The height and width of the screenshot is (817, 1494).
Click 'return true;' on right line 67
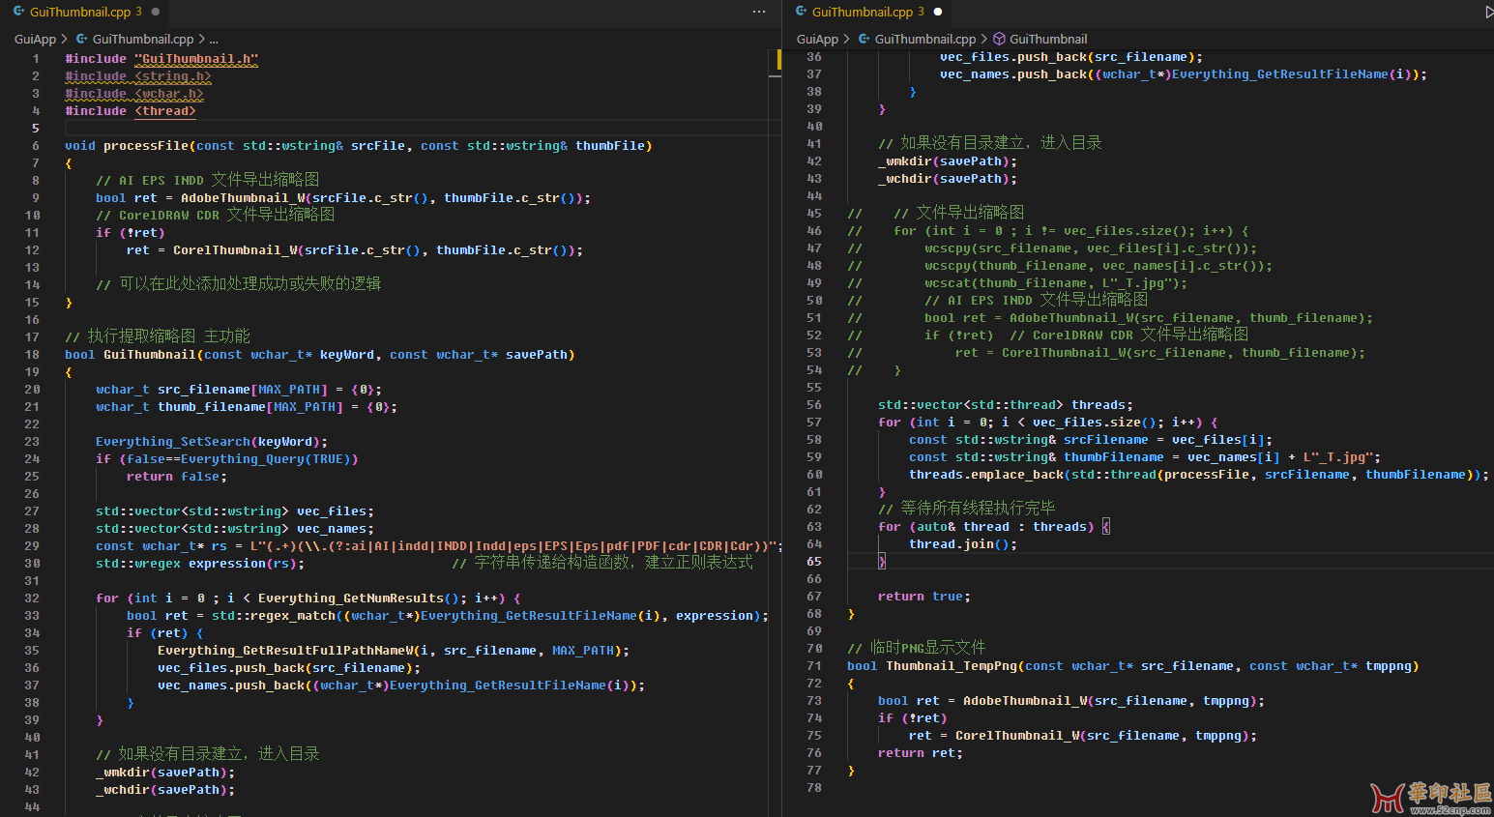click(x=924, y=597)
